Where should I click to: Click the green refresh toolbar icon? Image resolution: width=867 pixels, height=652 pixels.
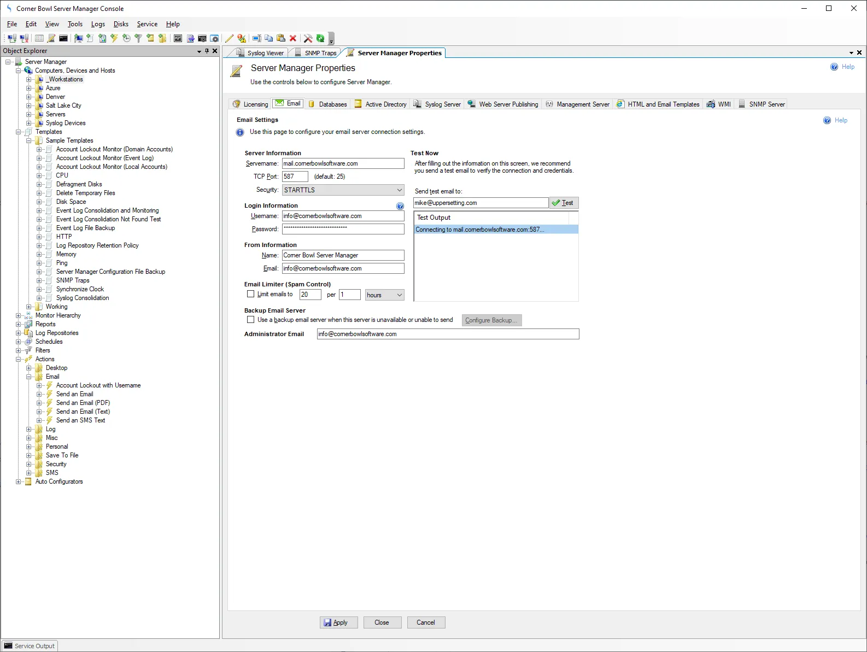pos(320,38)
